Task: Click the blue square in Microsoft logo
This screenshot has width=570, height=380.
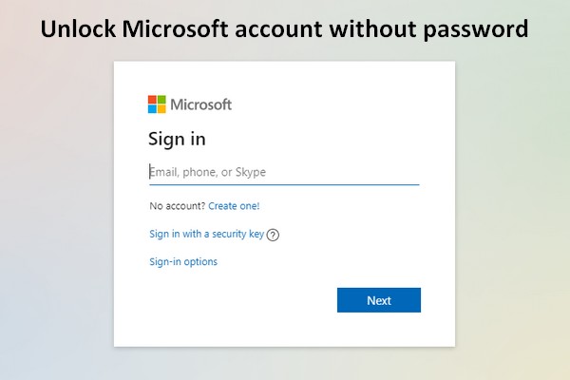Action: [x=152, y=109]
